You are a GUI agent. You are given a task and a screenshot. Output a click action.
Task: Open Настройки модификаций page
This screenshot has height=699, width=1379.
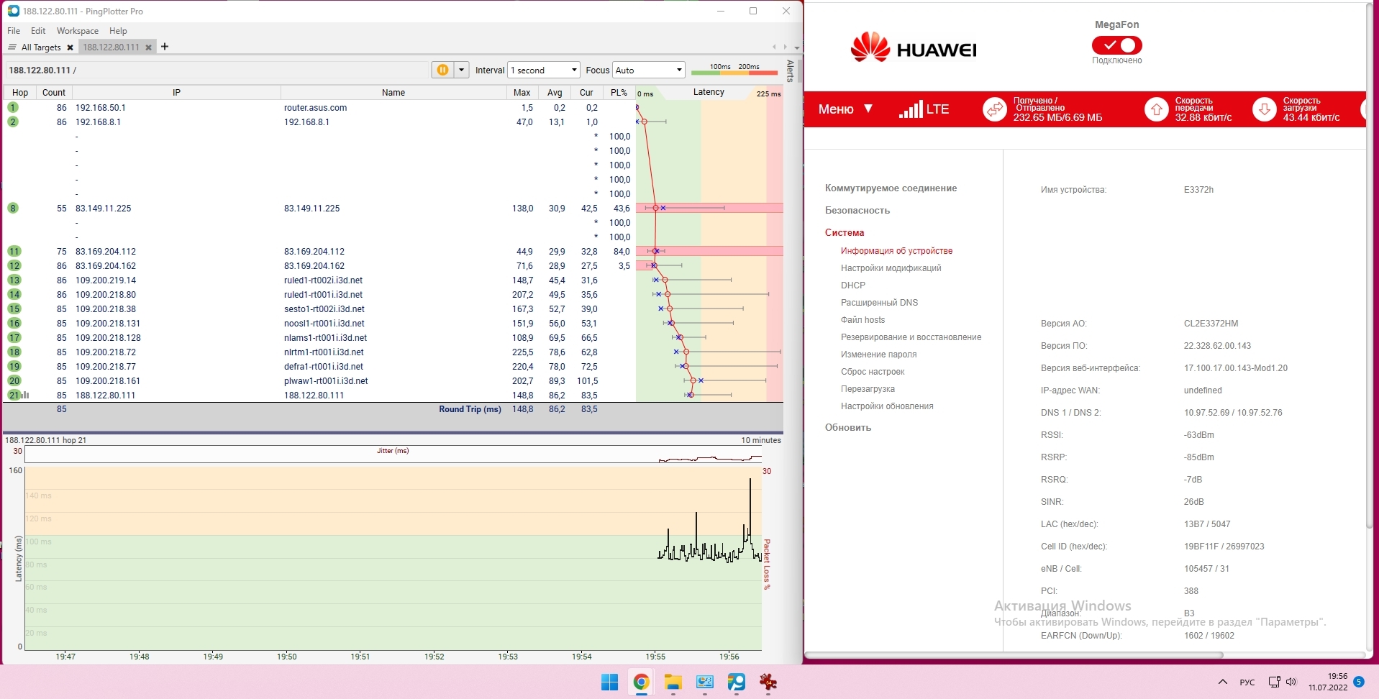[891, 268]
